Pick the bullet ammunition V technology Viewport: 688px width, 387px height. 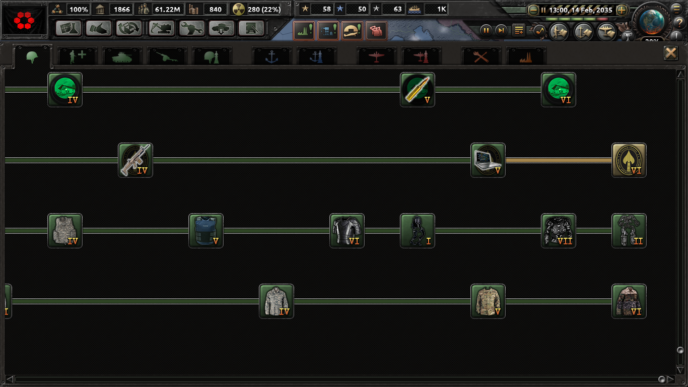(418, 90)
